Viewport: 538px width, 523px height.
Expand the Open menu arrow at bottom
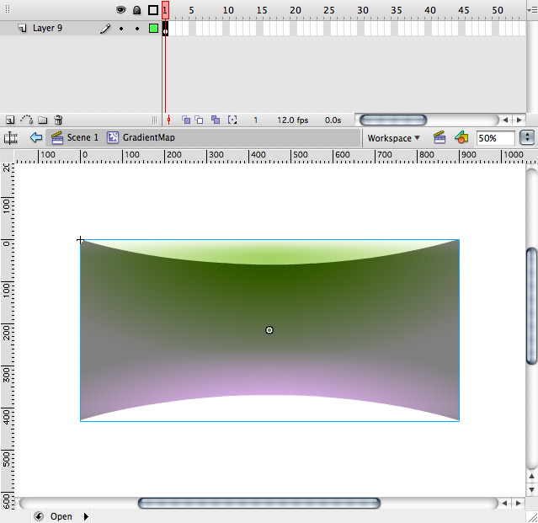pos(84,516)
